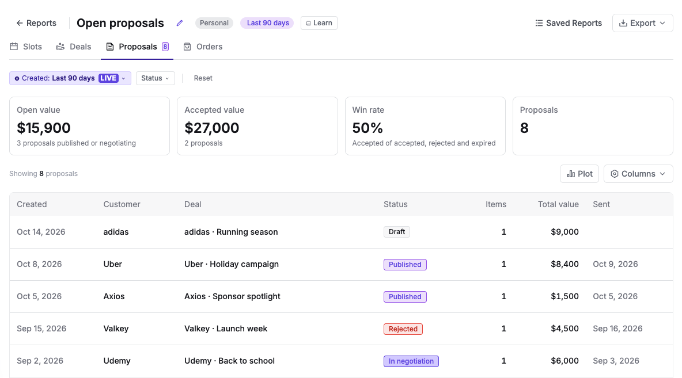Expand the Export dropdown
Image resolution: width=682 pixels, height=378 pixels.
(x=642, y=23)
